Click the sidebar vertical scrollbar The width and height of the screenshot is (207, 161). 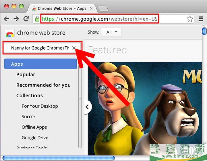click(x=80, y=103)
